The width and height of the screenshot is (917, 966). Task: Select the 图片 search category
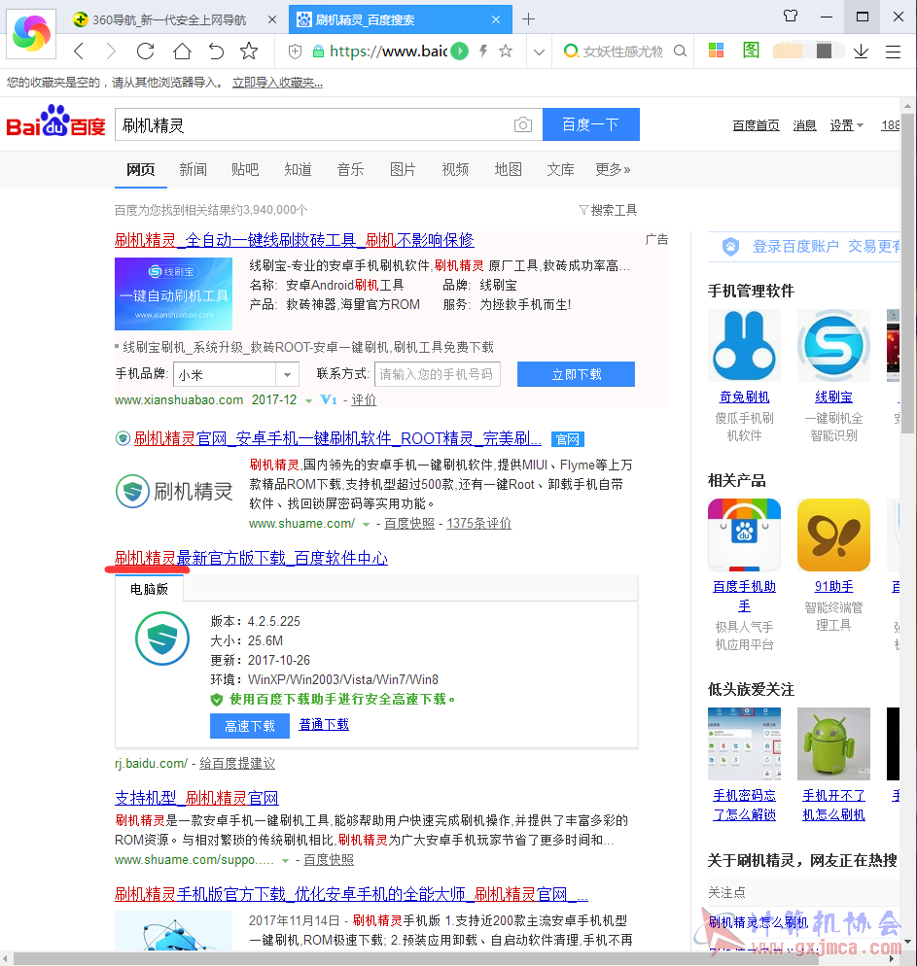click(x=403, y=169)
